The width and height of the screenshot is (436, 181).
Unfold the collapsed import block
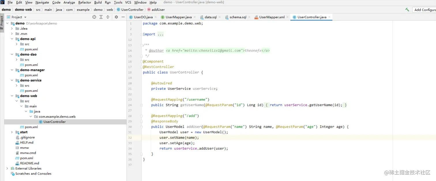click(x=142, y=34)
